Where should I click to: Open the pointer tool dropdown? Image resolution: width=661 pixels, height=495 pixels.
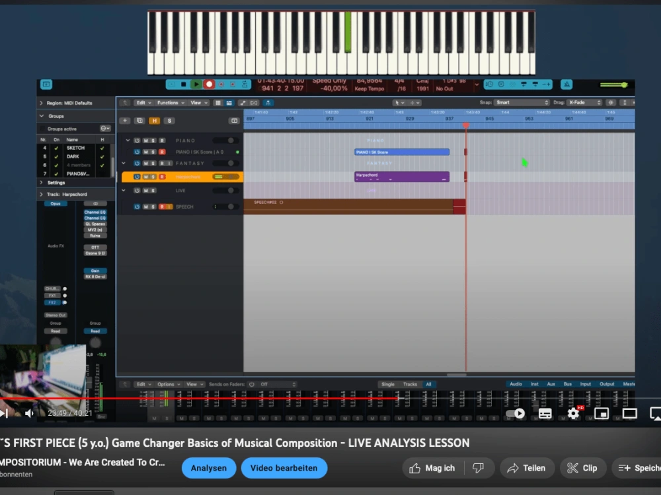399,103
